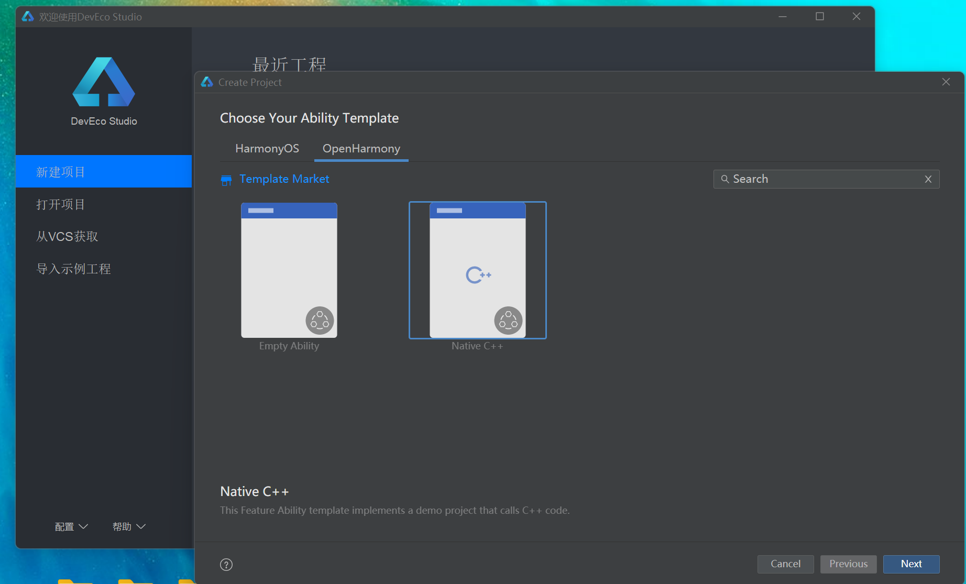
Task: Click the DevEco icon in welcome window title bar
Action: 28,17
